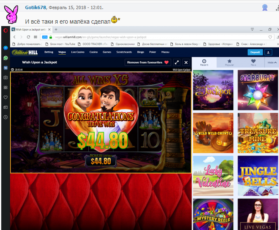Open the Macau section

(x=165, y=52)
